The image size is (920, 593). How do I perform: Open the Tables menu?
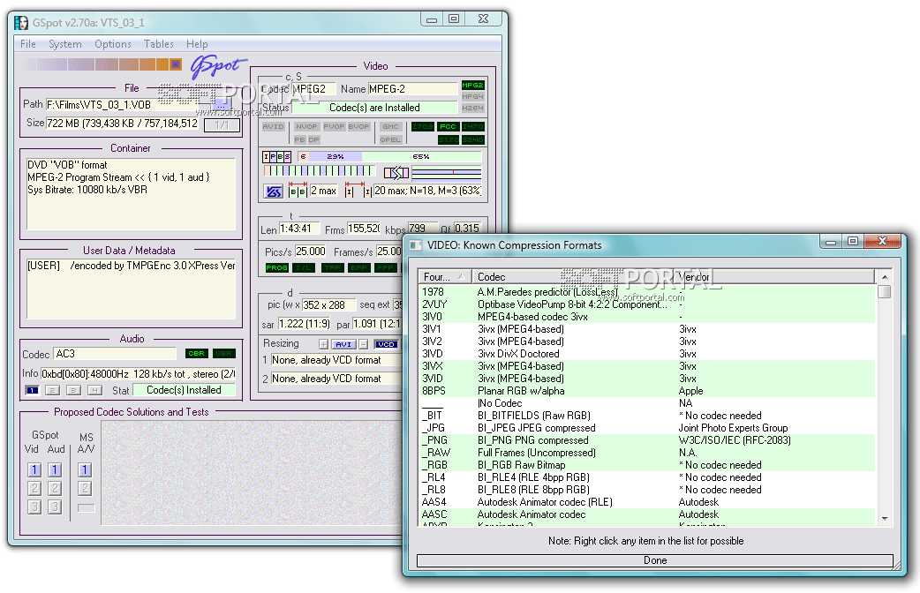tap(159, 44)
